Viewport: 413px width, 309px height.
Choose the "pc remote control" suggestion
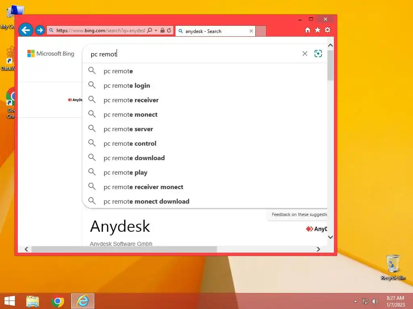[204, 143]
